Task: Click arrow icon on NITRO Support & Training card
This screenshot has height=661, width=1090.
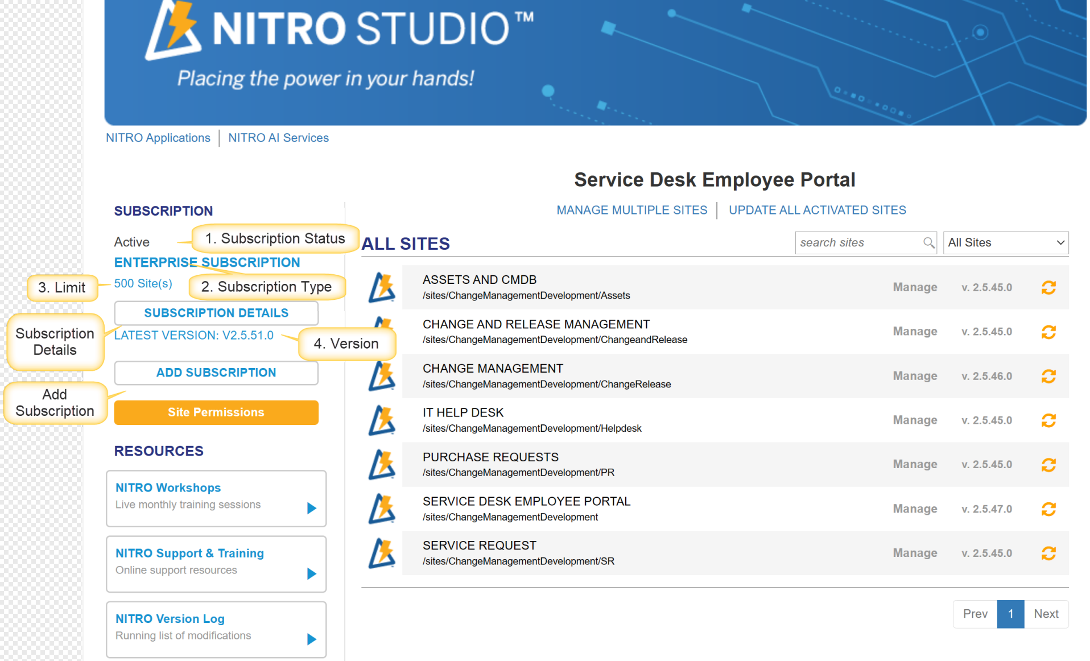Action: [x=311, y=573]
